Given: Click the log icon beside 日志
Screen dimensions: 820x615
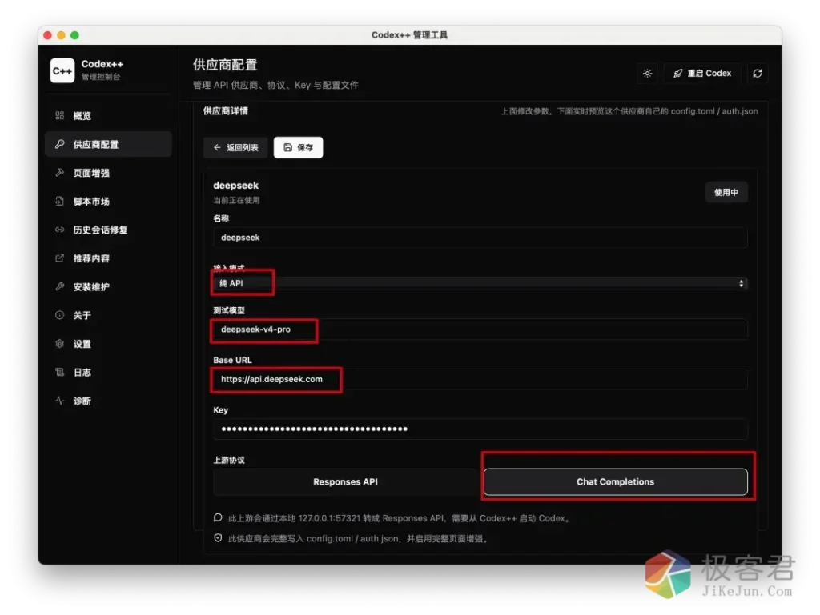Looking at the screenshot, I should [x=59, y=372].
